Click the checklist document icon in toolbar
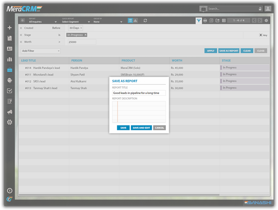Screen dimensions: 278x210 [x=211, y=21]
